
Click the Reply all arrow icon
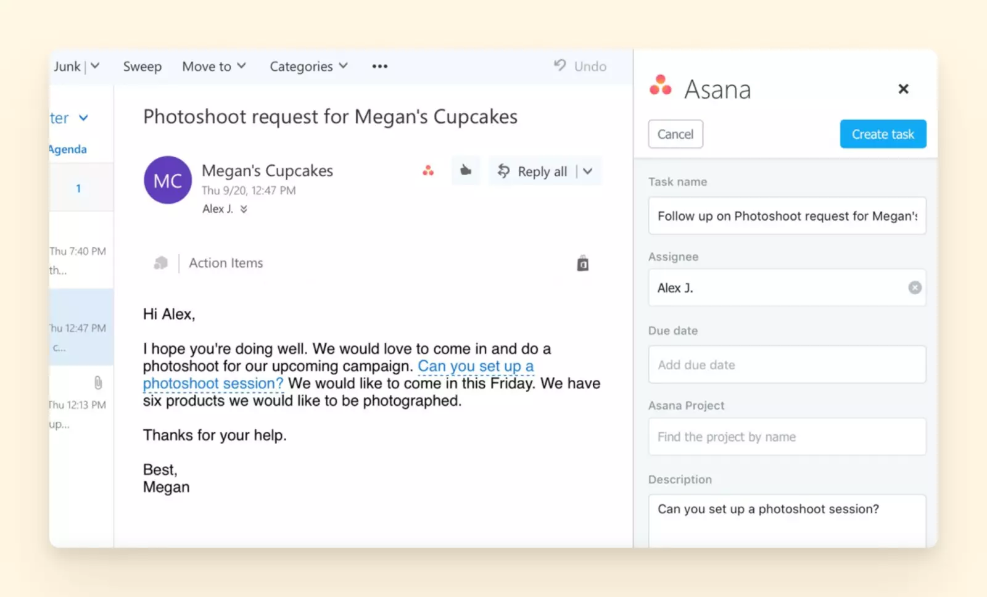[x=504, y=171]
